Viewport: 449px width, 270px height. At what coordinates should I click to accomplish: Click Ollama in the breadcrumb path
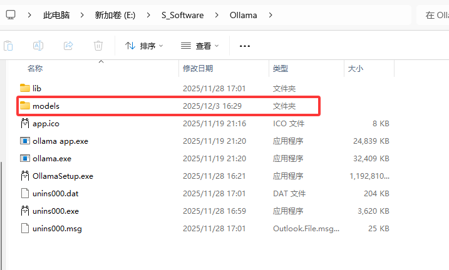244,15
